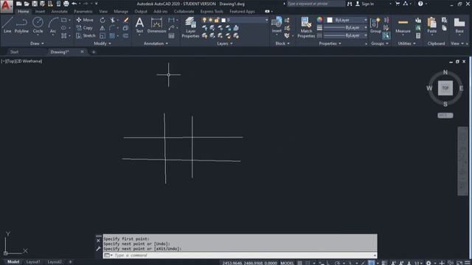472x265 pixels.
Task: Click the object color wheel icon
Action: click(319, 20)
